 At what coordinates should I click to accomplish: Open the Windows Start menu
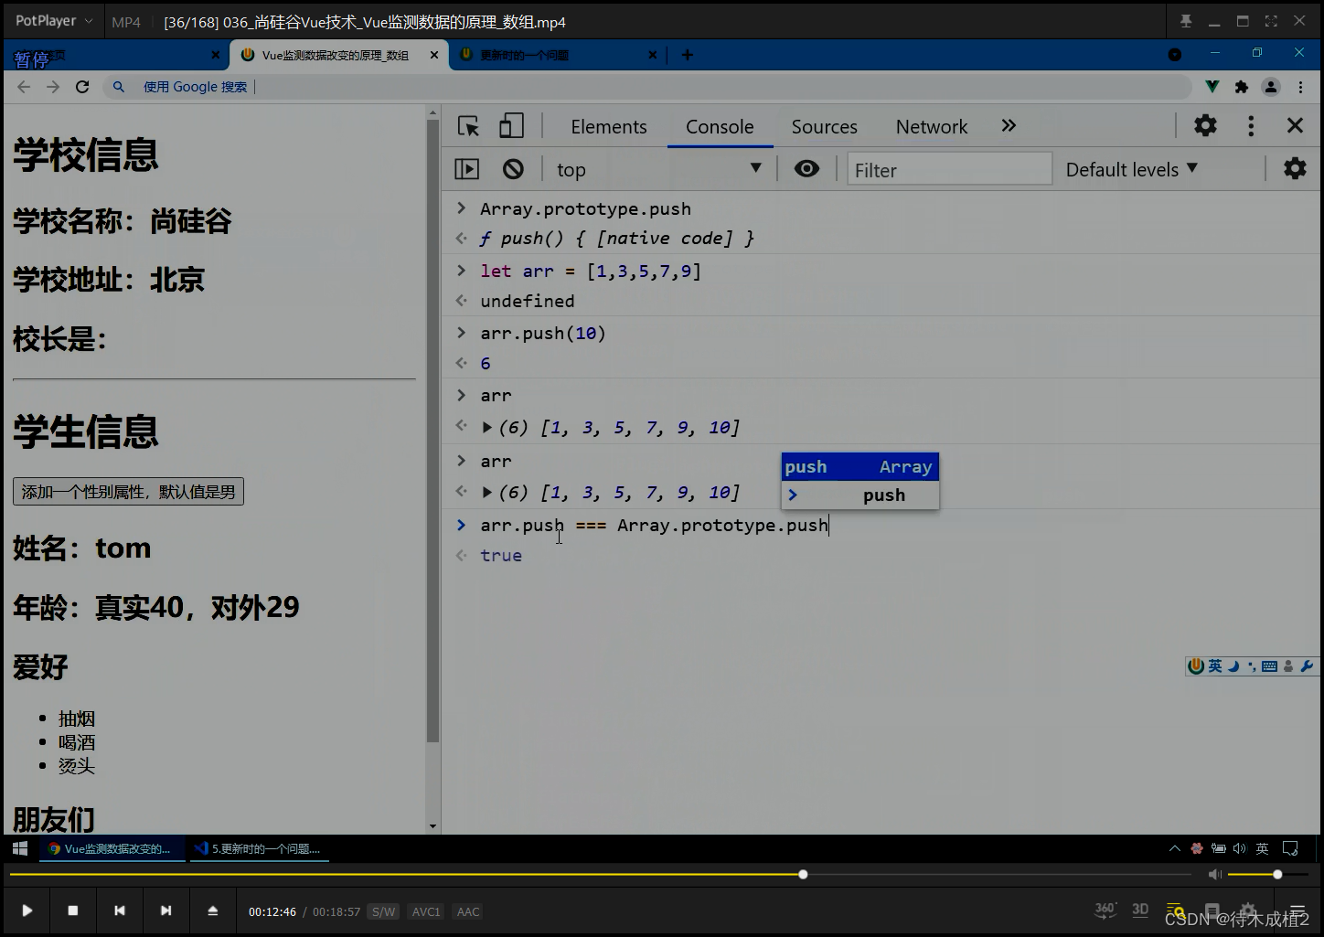click(x=19, y=848)
